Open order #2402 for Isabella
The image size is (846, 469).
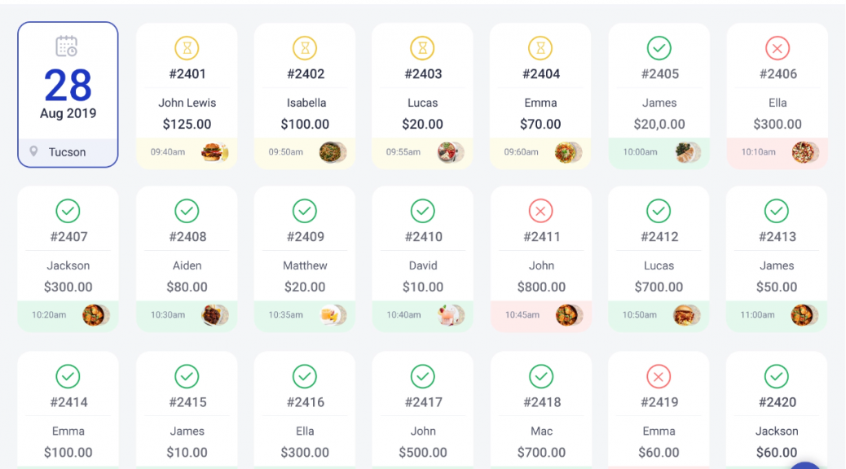click(305, 96)
